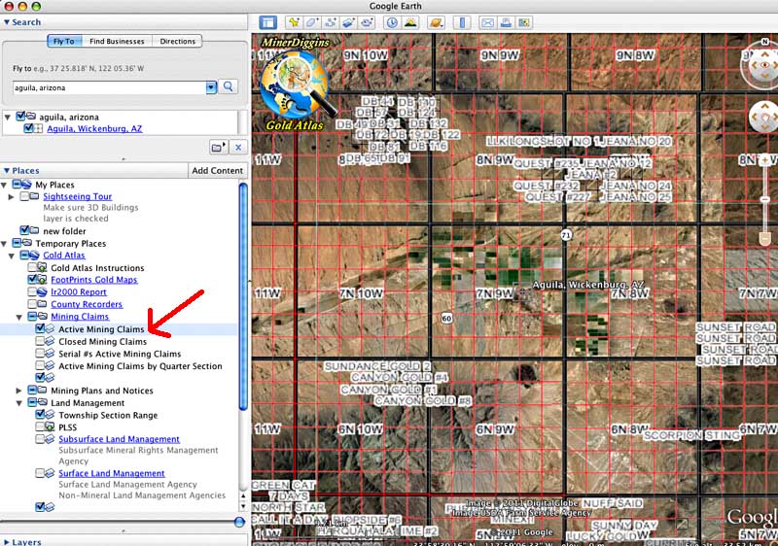The height and width of the screenshot is (546, 778).
Task: Add a polygon using the toolbar
Action: (x=312, y=22)
